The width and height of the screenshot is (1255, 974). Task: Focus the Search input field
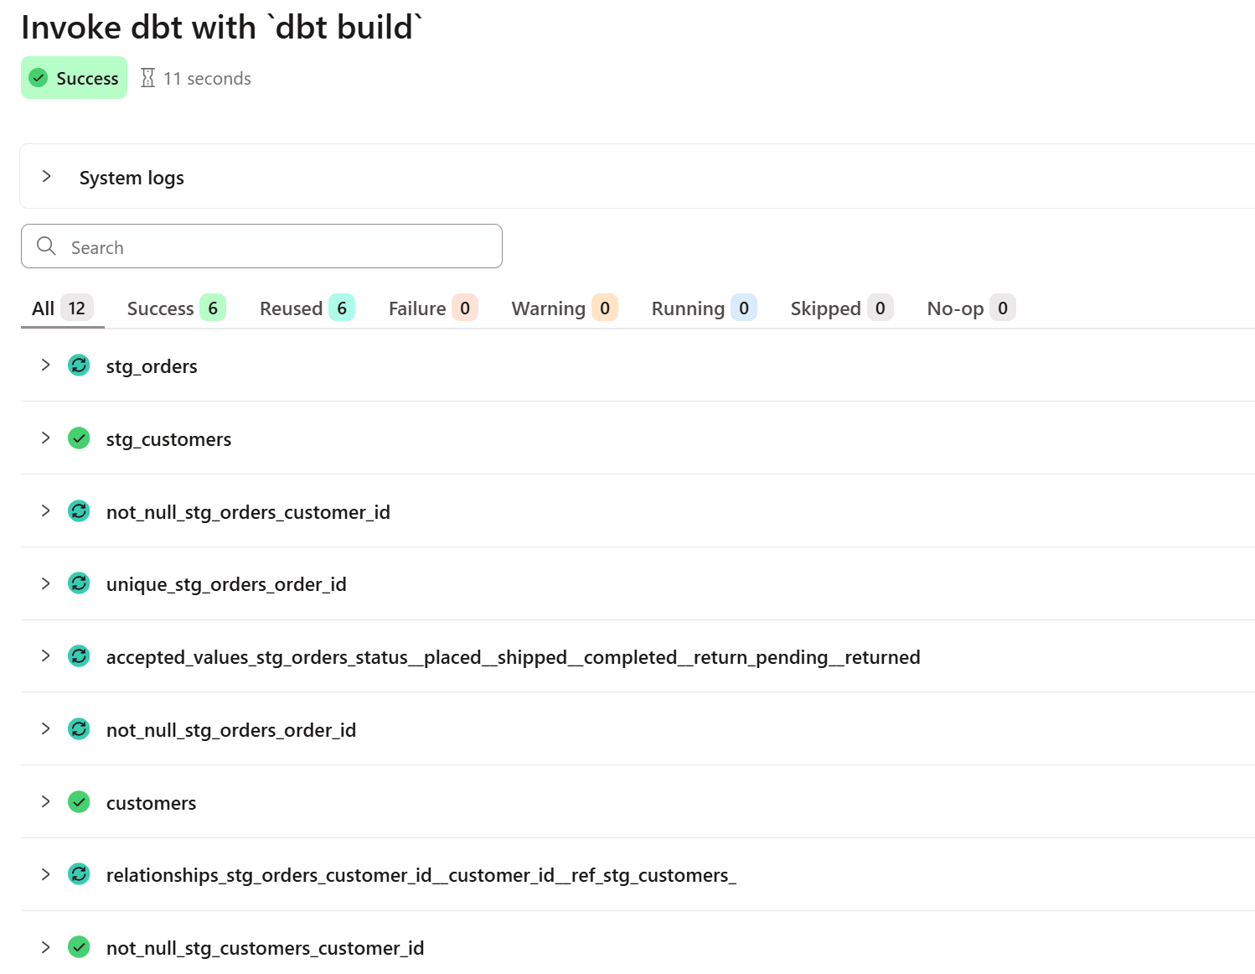(261, 246)
